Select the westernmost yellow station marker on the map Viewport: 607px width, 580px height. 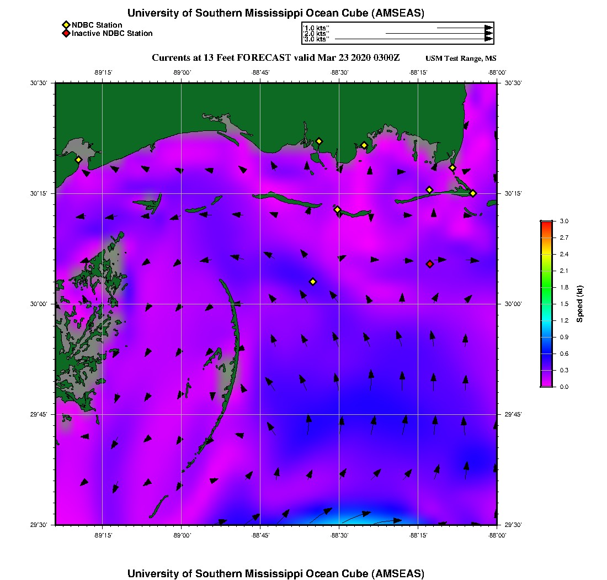[78, 160]
